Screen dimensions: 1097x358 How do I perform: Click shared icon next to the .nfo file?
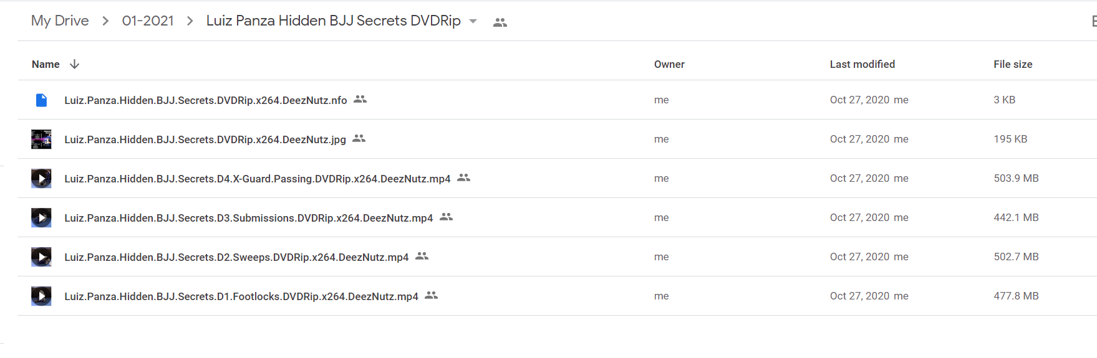[360, 99]
